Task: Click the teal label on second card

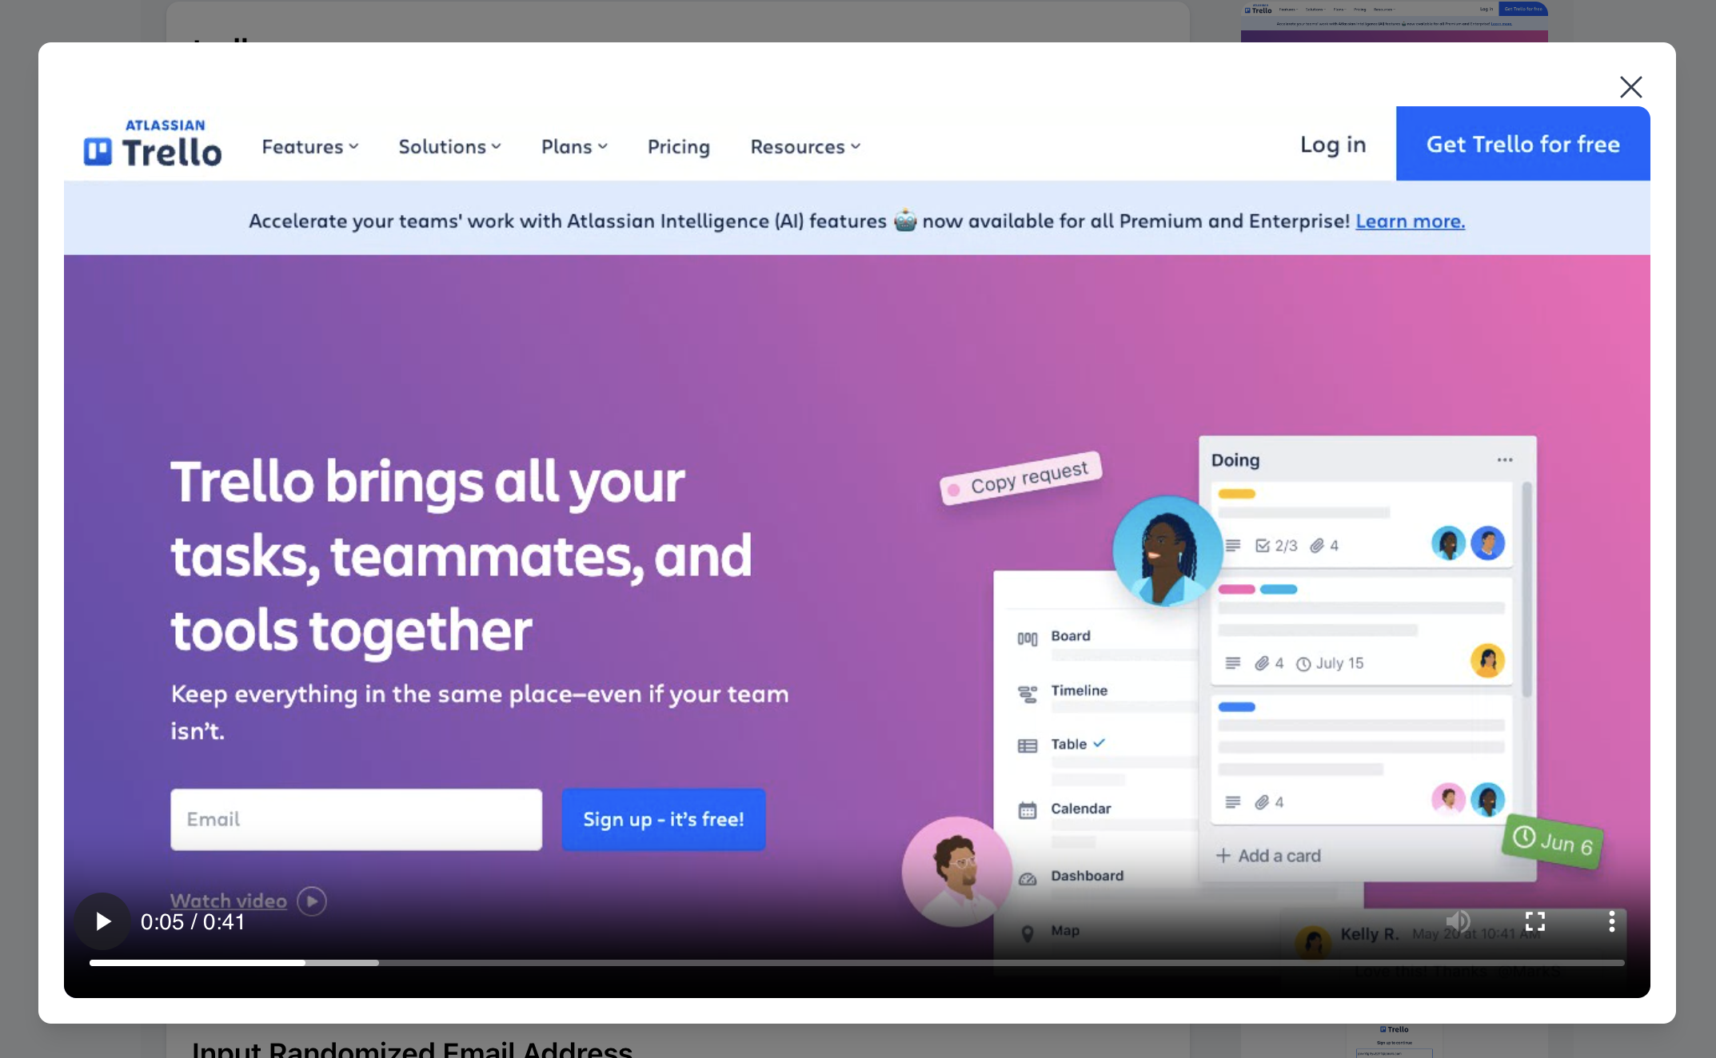Action: [1278, 590]
